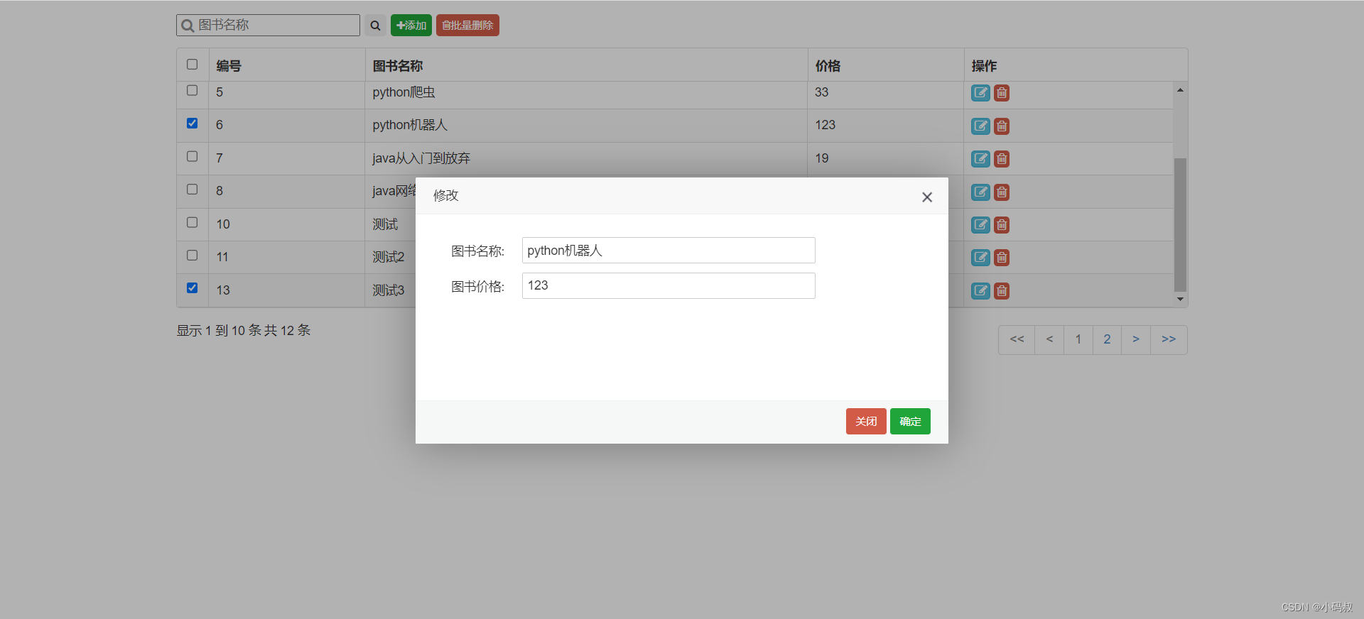Click the python机器人 table cell

point(586,126)
